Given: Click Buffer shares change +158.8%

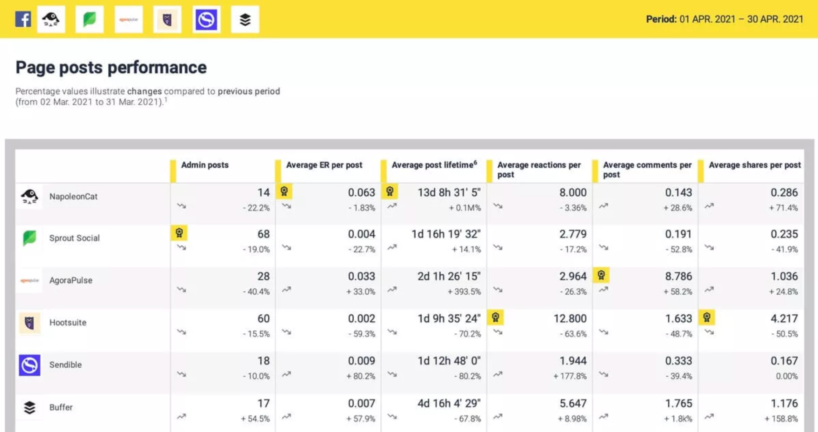Looking at the screenshot, I should click(781, 419).
